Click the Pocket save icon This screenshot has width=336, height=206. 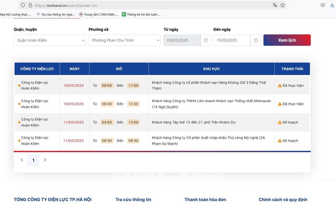coord(323,5)
